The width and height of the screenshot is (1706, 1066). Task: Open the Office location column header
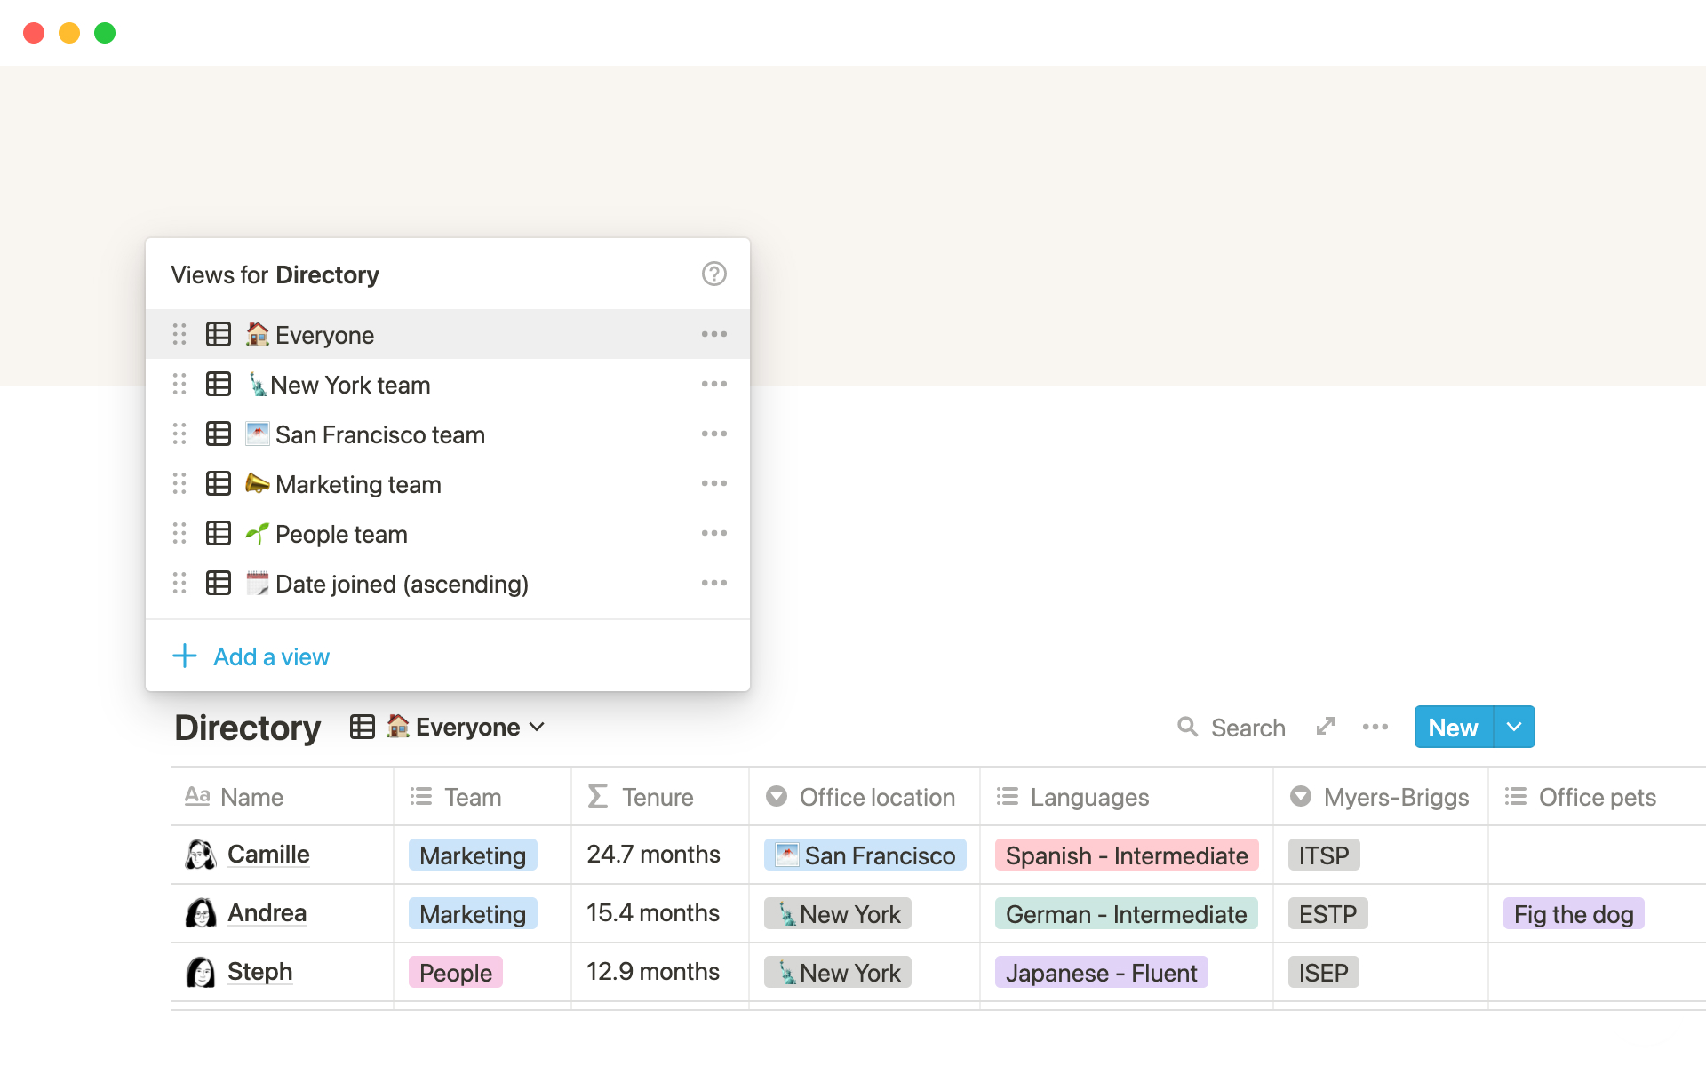click(x=875, y=797)
